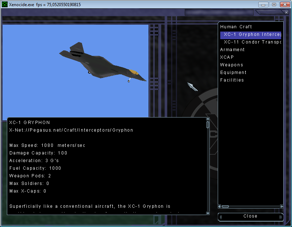
Task: Maximize the Xenocide window
Action: point(274,4)
